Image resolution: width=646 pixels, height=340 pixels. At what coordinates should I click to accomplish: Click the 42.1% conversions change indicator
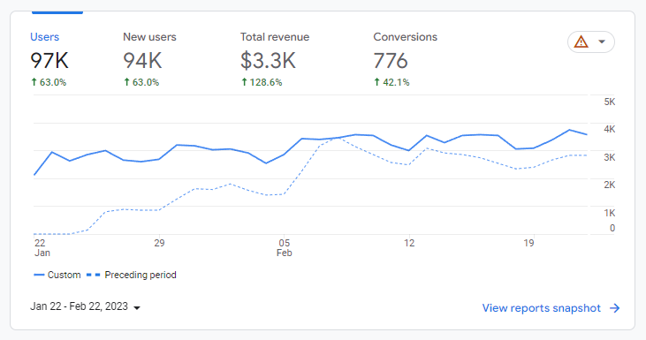coord(391,82)
